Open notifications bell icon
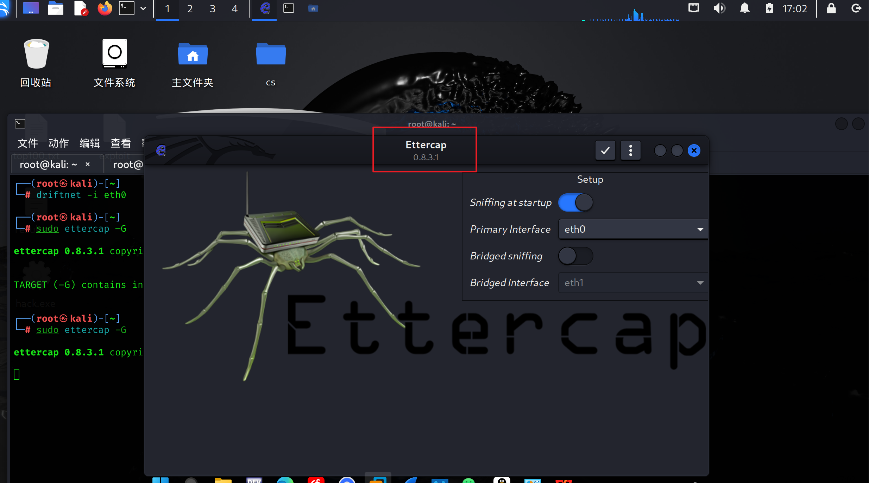The image size is (869, 483). [x=744, y=8]
